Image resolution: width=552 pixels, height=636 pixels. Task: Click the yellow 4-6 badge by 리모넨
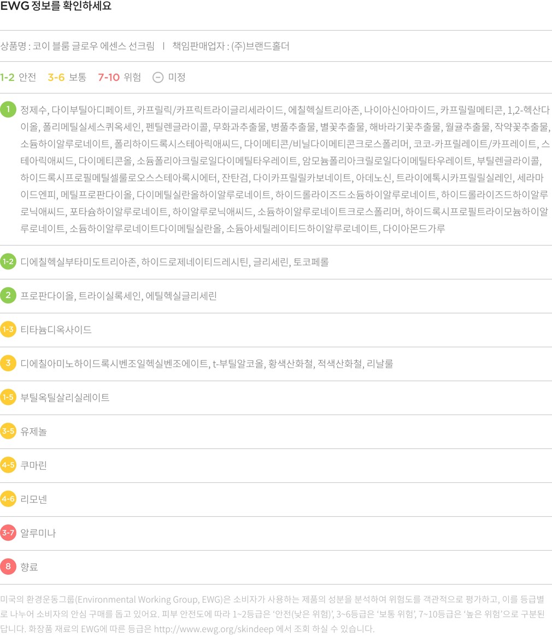(x=8, y=499)
